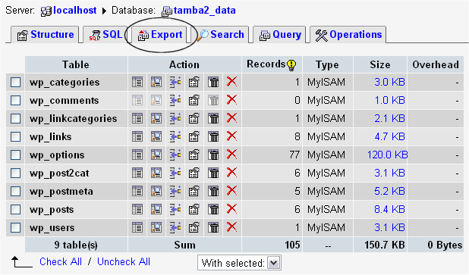Select the wp_users checkbox

(15, 228)
